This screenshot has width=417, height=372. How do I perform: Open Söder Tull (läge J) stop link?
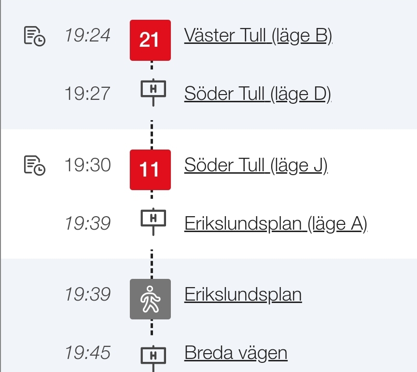[256, 165]
